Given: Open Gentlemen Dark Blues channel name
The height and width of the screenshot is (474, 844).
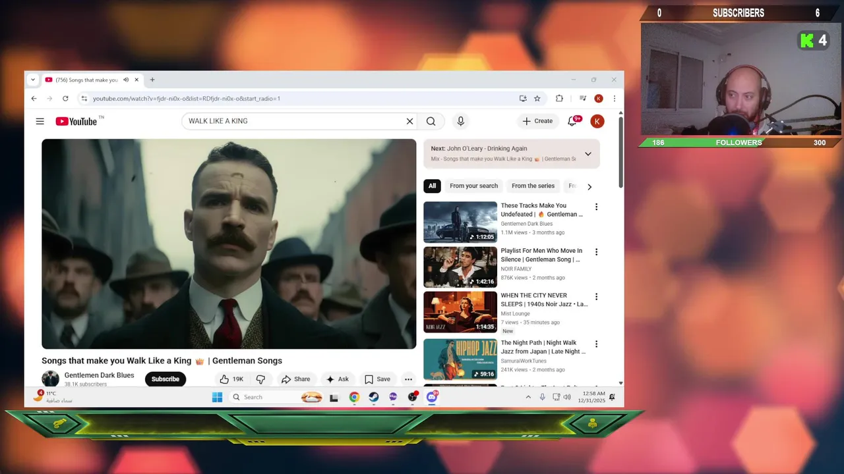Looking at the screenshot, I should 99,375.
